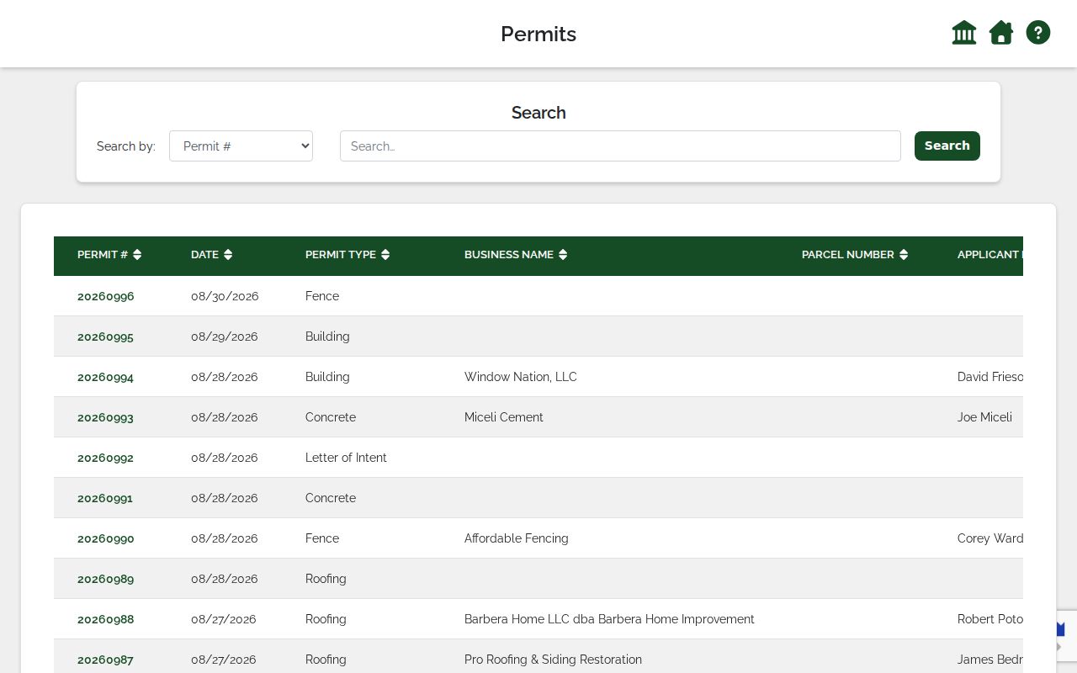
Task: Sort by Parcel Number column arrows
Action: tap(904, 255)
